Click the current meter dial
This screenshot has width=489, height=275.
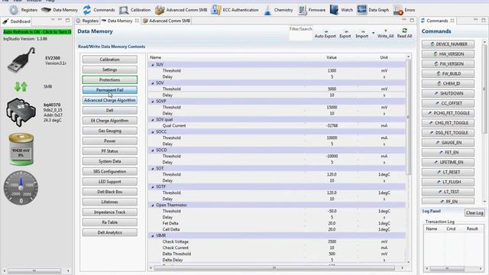[x=21, y=188]
